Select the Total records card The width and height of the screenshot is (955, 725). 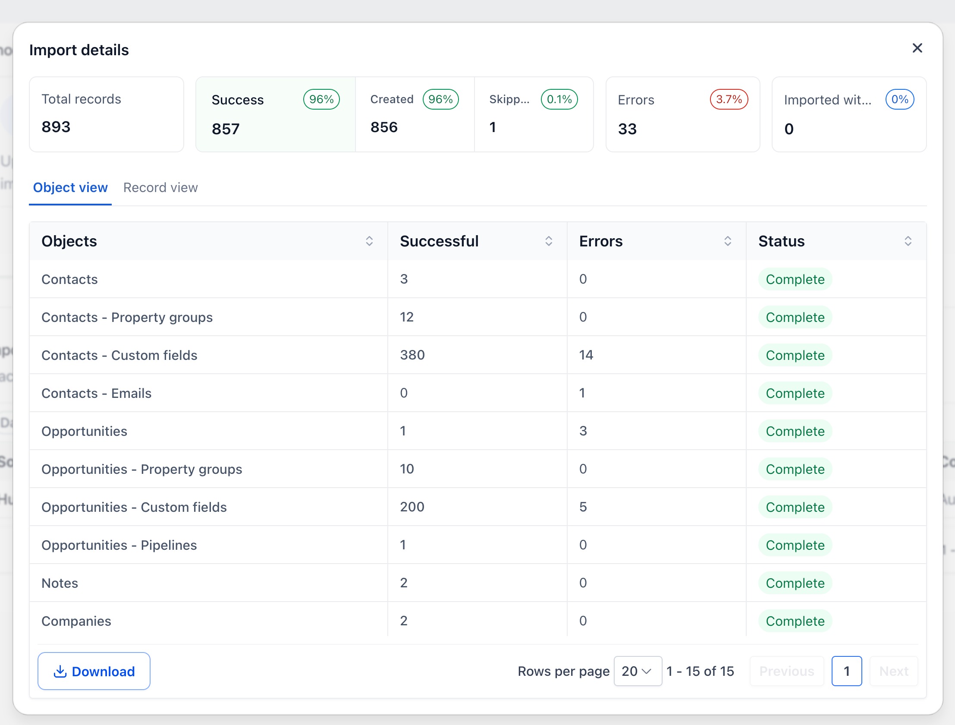106,114
